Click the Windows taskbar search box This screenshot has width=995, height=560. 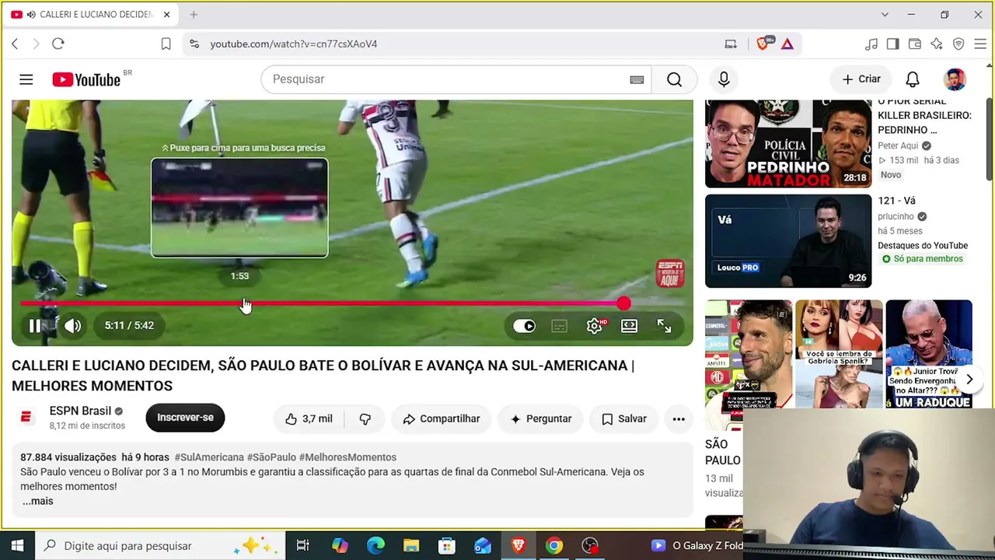tap(160, 546)
